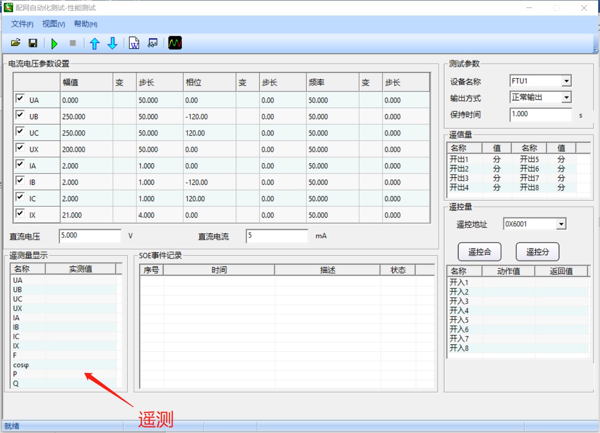Click the 直流电压 input field
The width and height of the screenshot is (600, 433).
click(x=90, y=236)
